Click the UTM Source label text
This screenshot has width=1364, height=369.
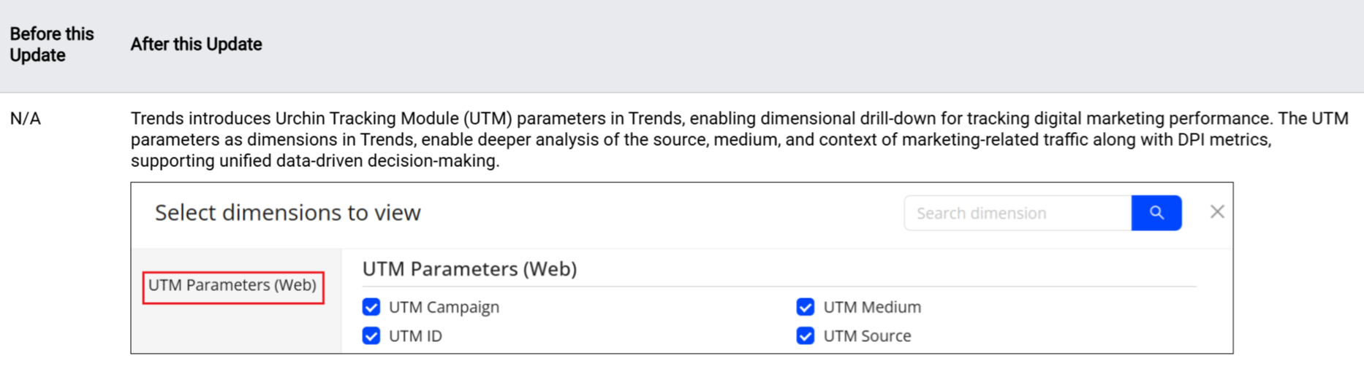click(867, 336)
